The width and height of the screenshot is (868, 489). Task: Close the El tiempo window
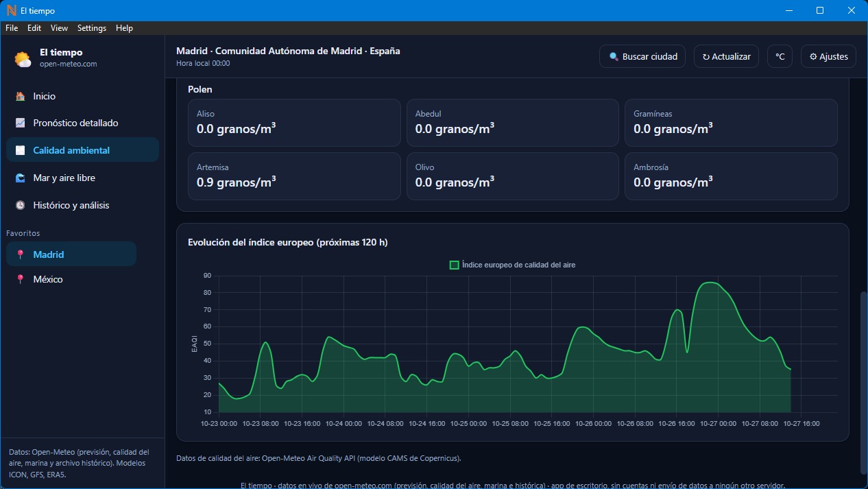[852, 10]
